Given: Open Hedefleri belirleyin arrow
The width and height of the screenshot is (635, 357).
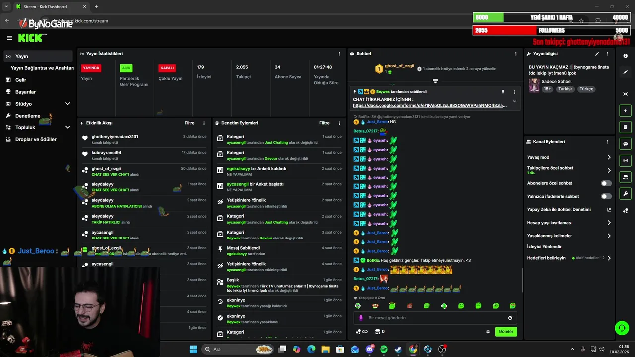Looking at the screenshot, I should coord(609,258).
